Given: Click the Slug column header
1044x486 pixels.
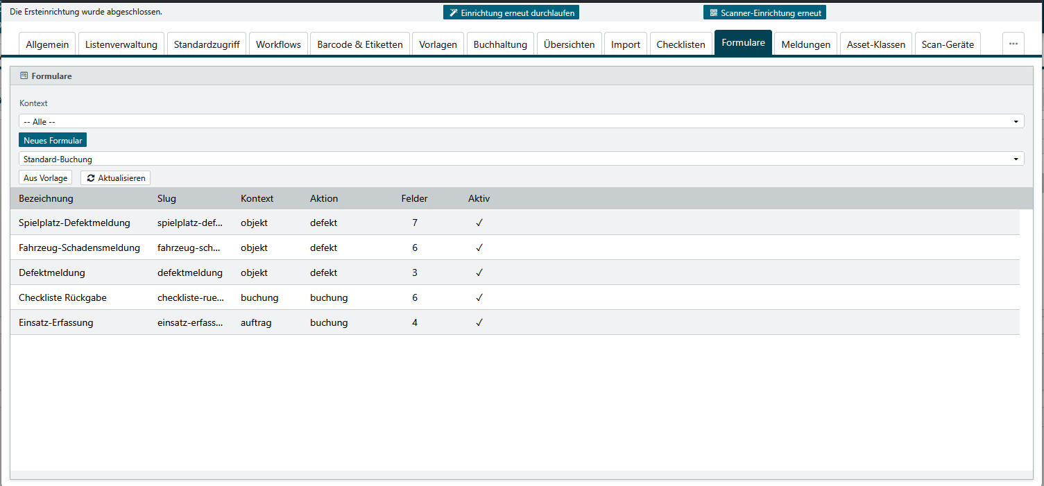Looking at the screenshot, I should (166, 198).
